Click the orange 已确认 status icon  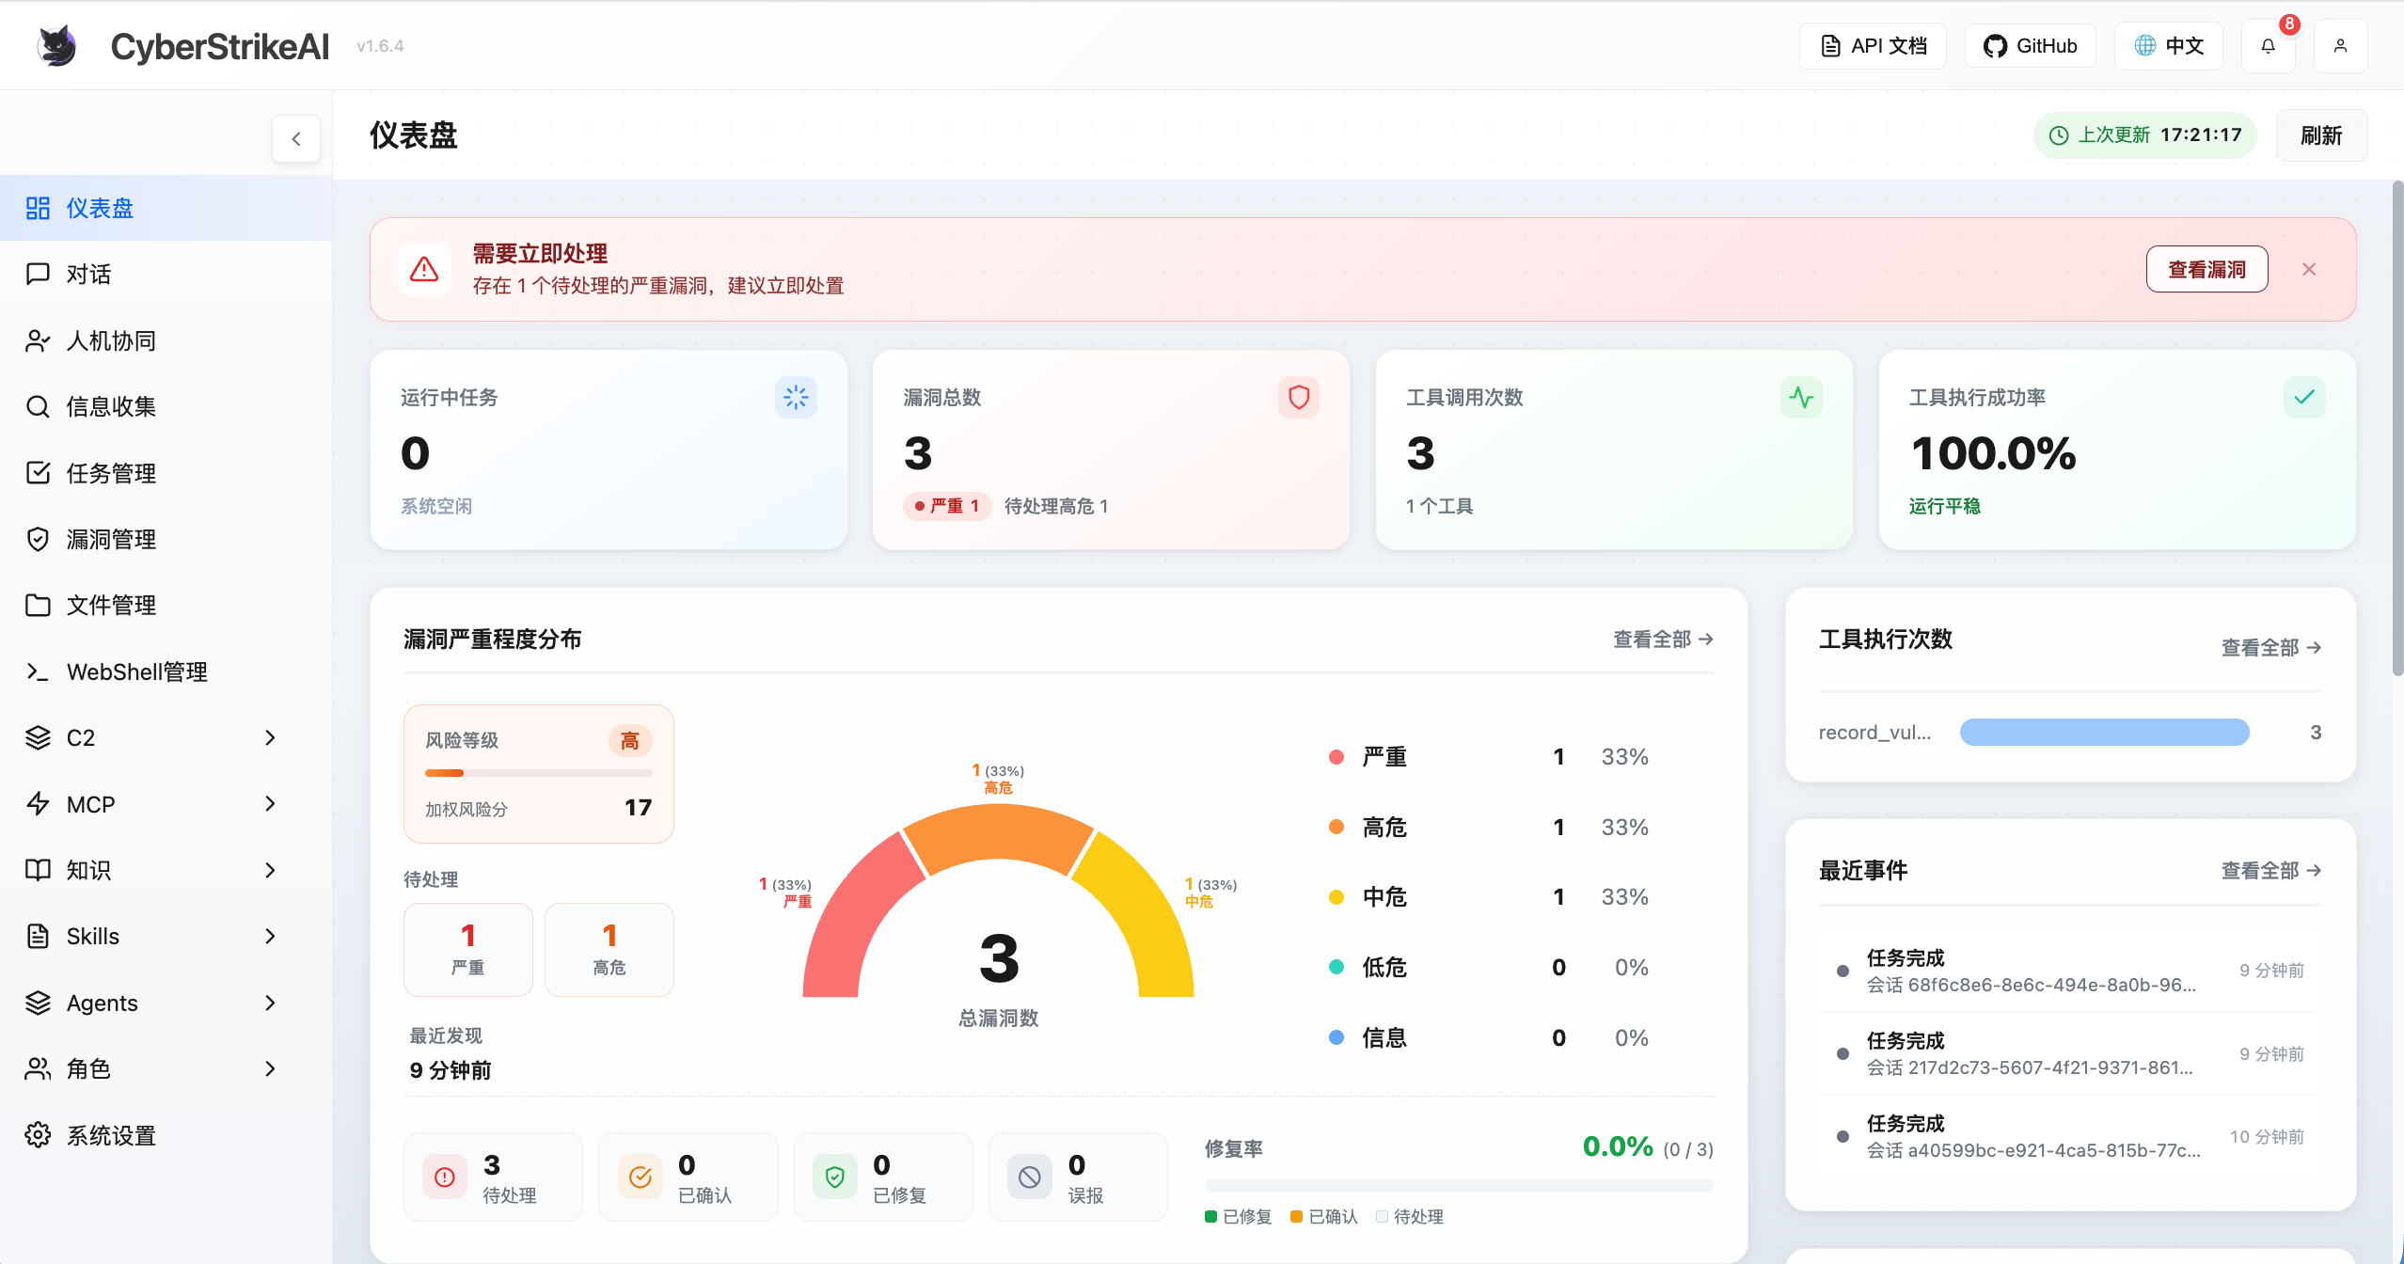point(641,1177)
